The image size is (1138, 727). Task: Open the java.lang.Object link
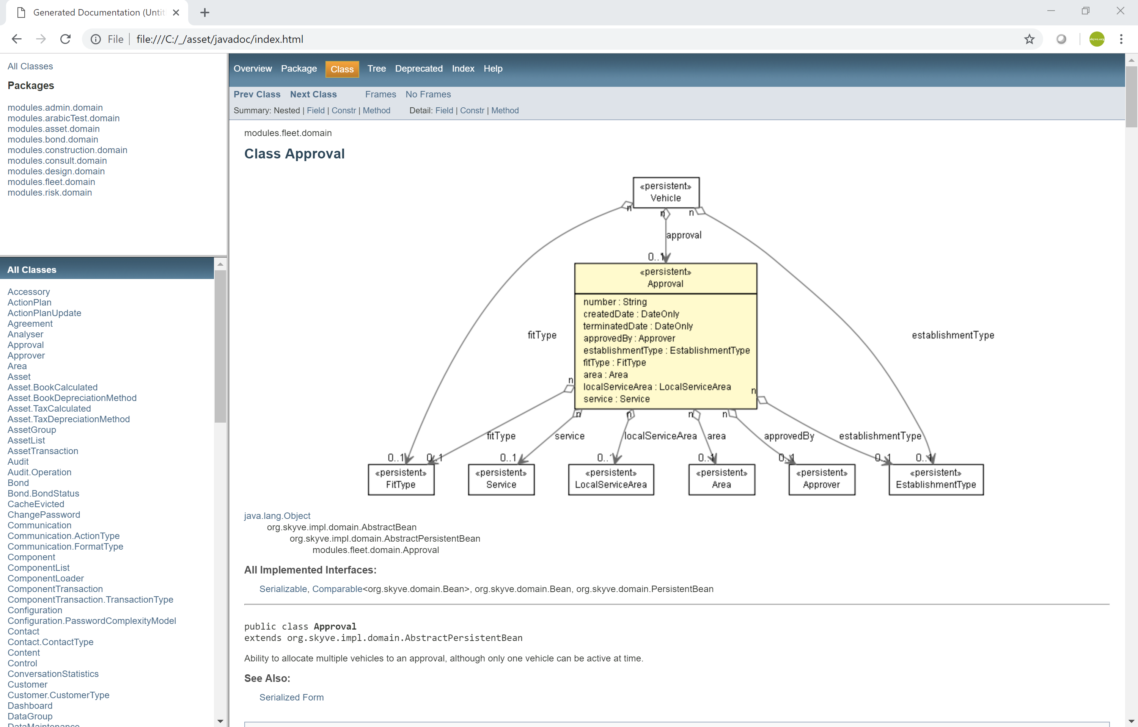click(277, 516)
